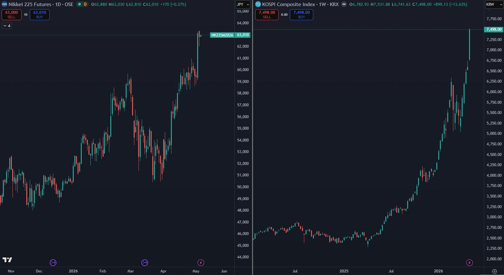Screen dimensions: 504x275
Task: Click the KOSPI change value +899.13 (+13.63%)
Action: [450, 4]
